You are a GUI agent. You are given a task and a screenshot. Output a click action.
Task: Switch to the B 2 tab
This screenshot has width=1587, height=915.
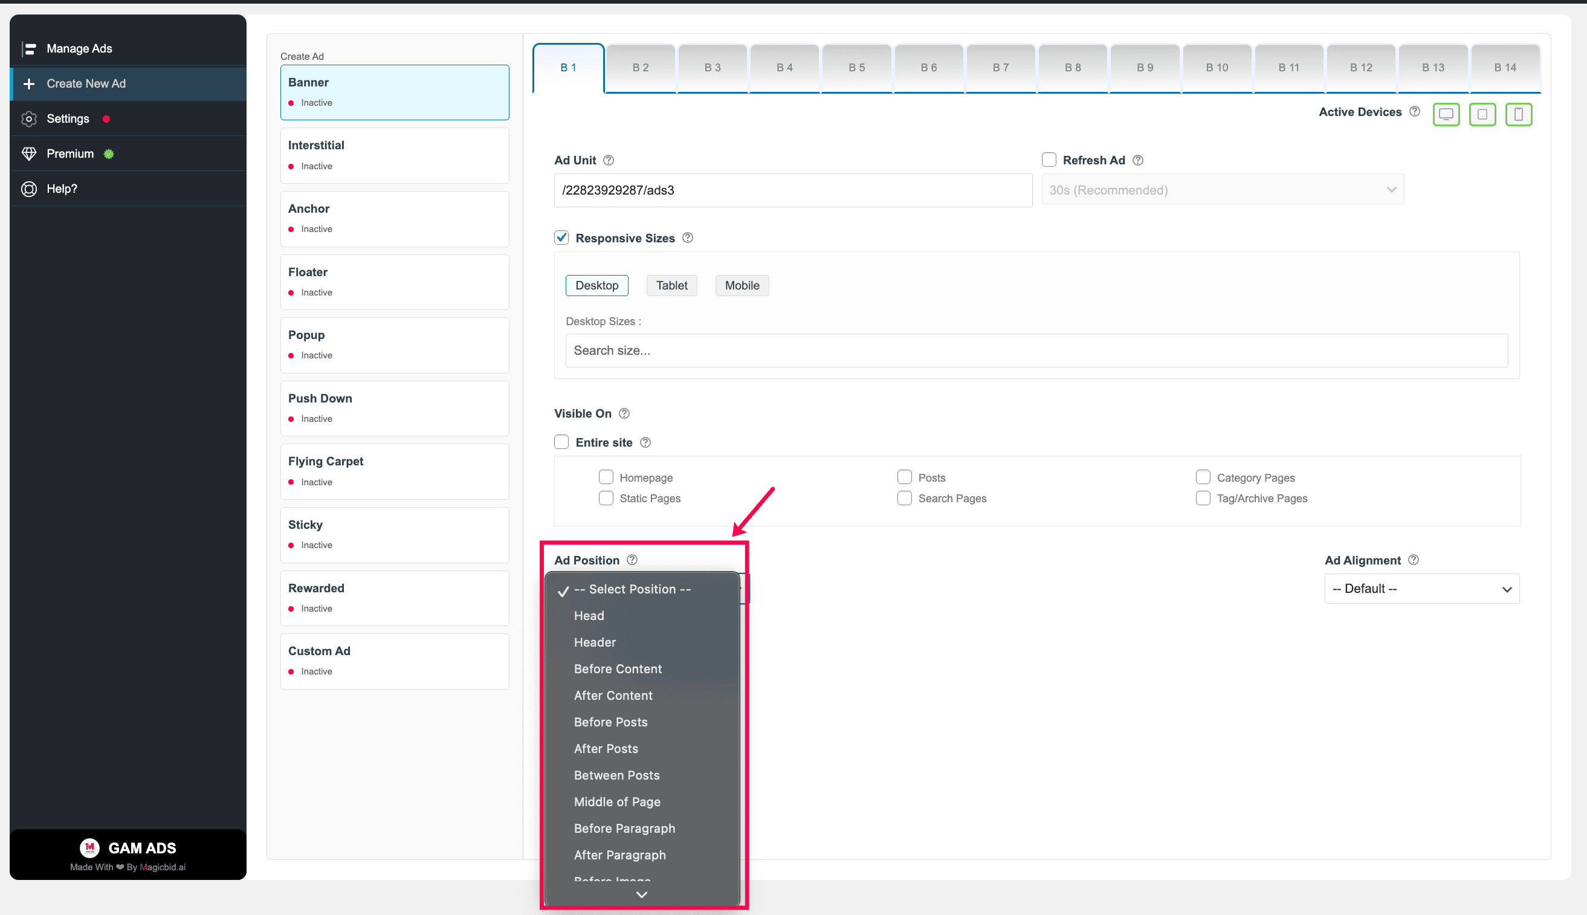tap(640, 68)
